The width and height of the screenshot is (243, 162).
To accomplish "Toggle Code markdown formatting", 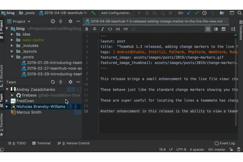I will tap(110, 29).
